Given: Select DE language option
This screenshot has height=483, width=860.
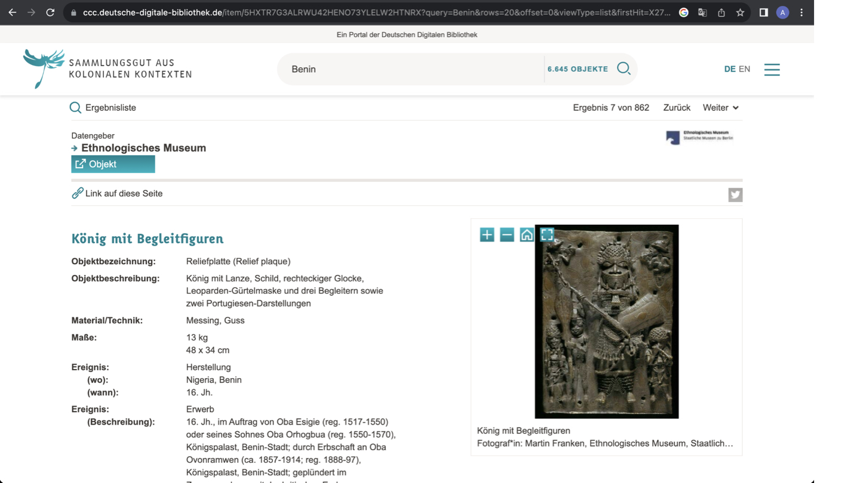Looking at the screenshot, I should [x=729, y=69].
